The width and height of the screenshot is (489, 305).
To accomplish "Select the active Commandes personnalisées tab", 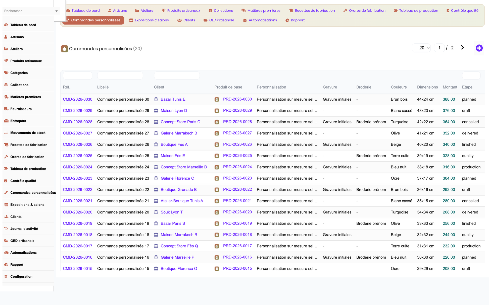I will click(x=93, y=20).
